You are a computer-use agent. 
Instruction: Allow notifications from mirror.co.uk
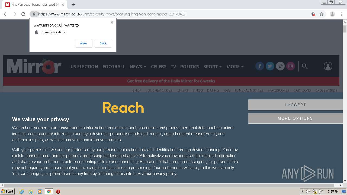tap(83, 43)
